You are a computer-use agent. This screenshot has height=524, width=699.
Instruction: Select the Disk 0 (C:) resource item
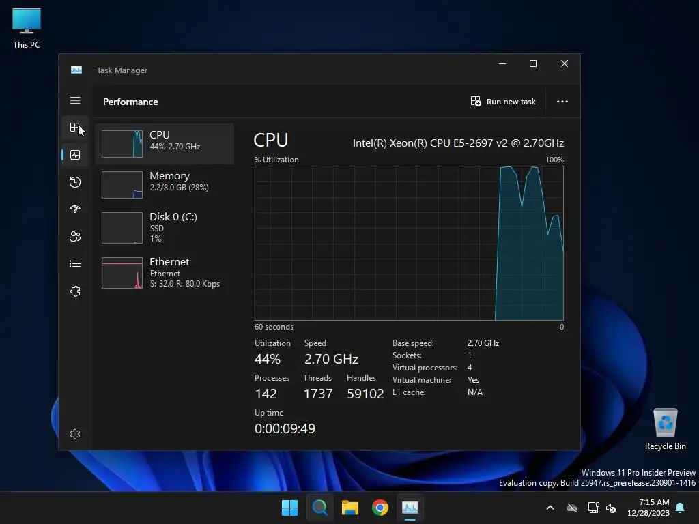165,228
